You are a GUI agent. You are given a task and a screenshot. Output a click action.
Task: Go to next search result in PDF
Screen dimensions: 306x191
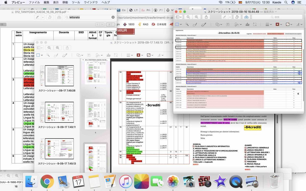(102, 24)
